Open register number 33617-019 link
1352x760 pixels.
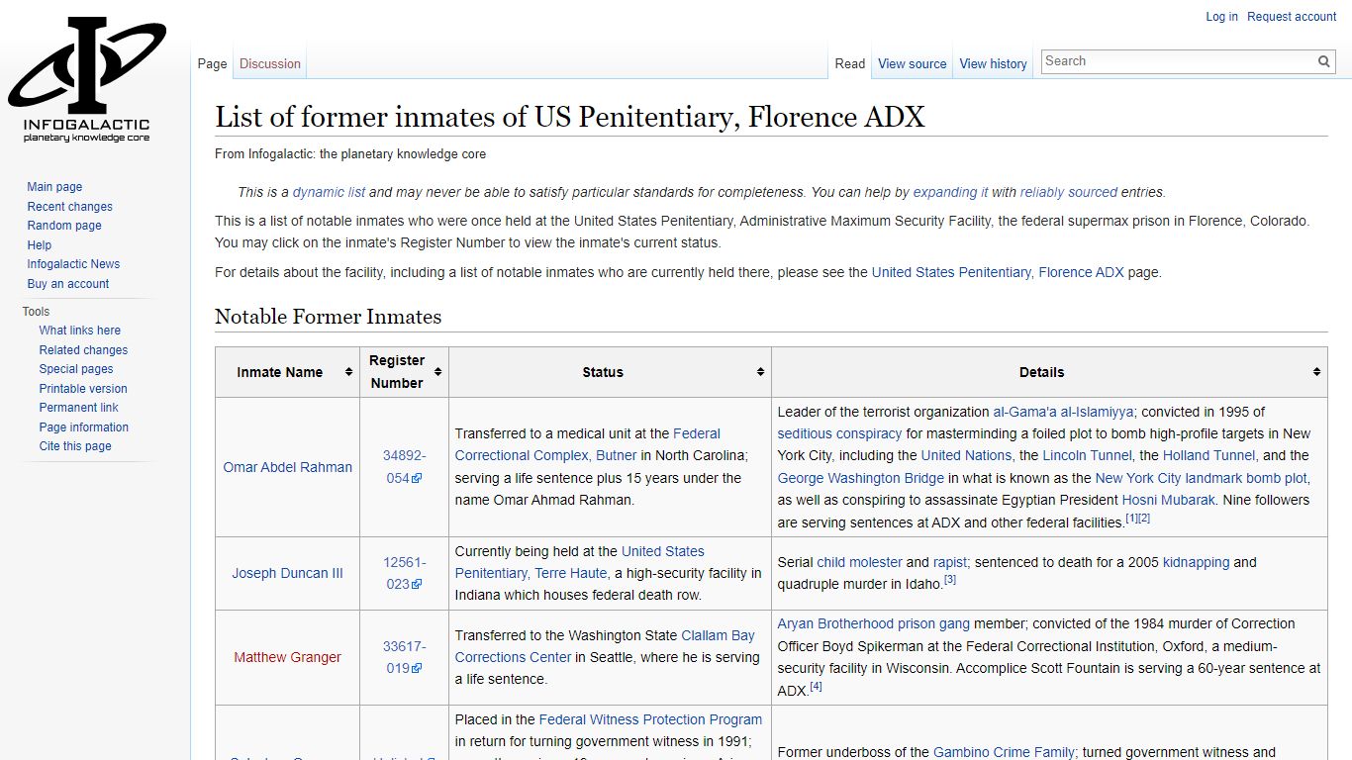click(404, 657)
